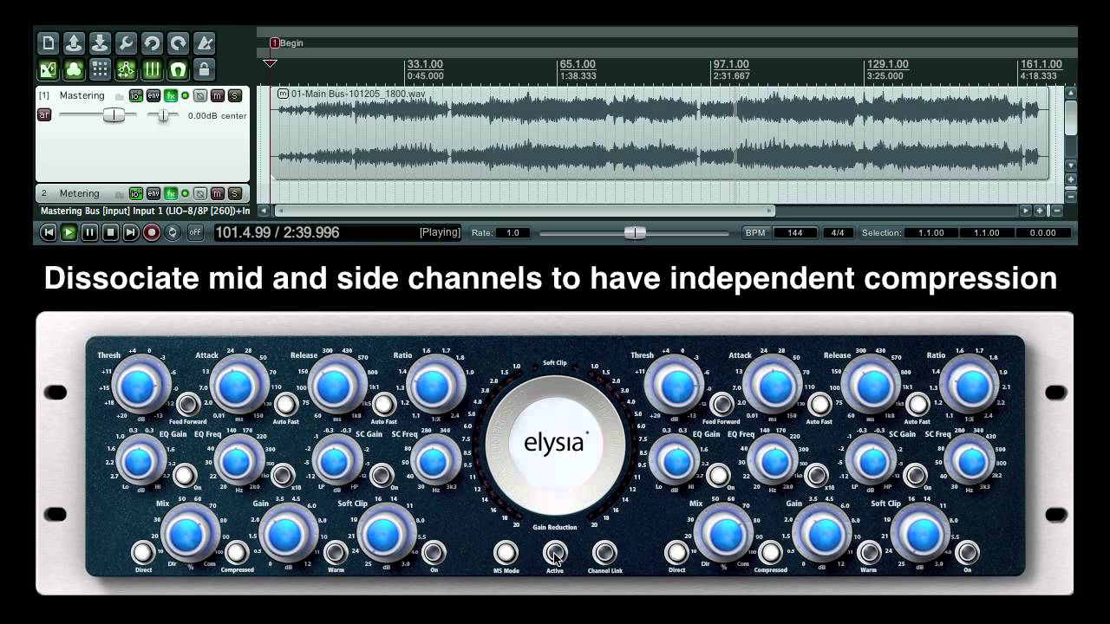
Task: Toggle Channel Link on the elysia compressor
Action: [x=604, y=552]
